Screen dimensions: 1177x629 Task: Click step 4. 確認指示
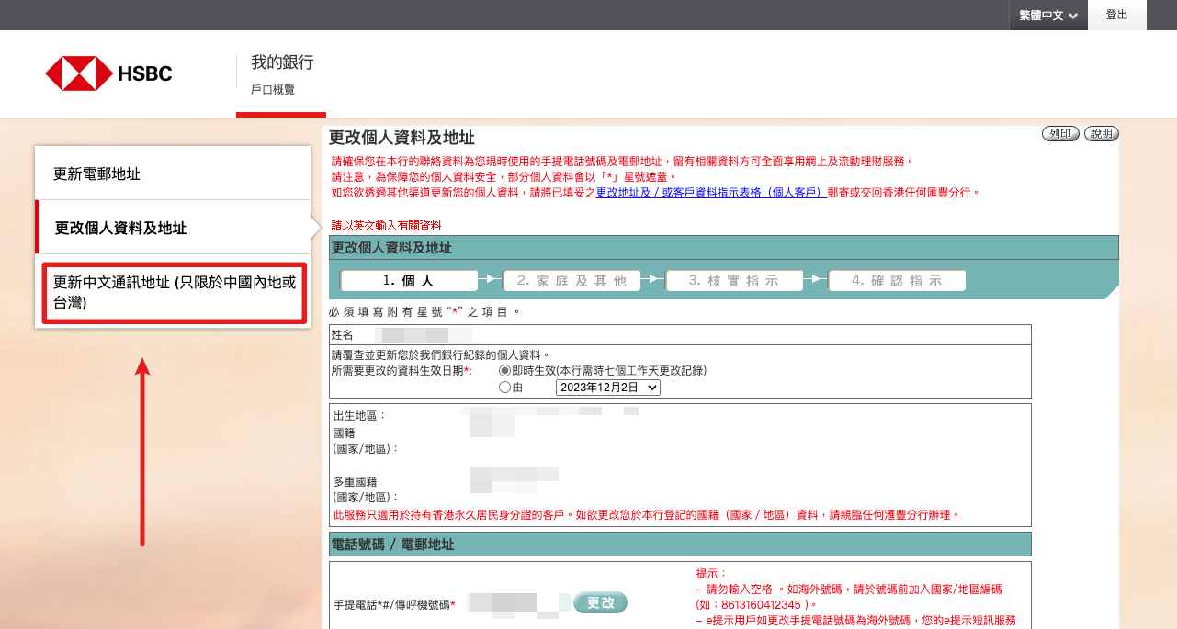click(x=897, y=281)
